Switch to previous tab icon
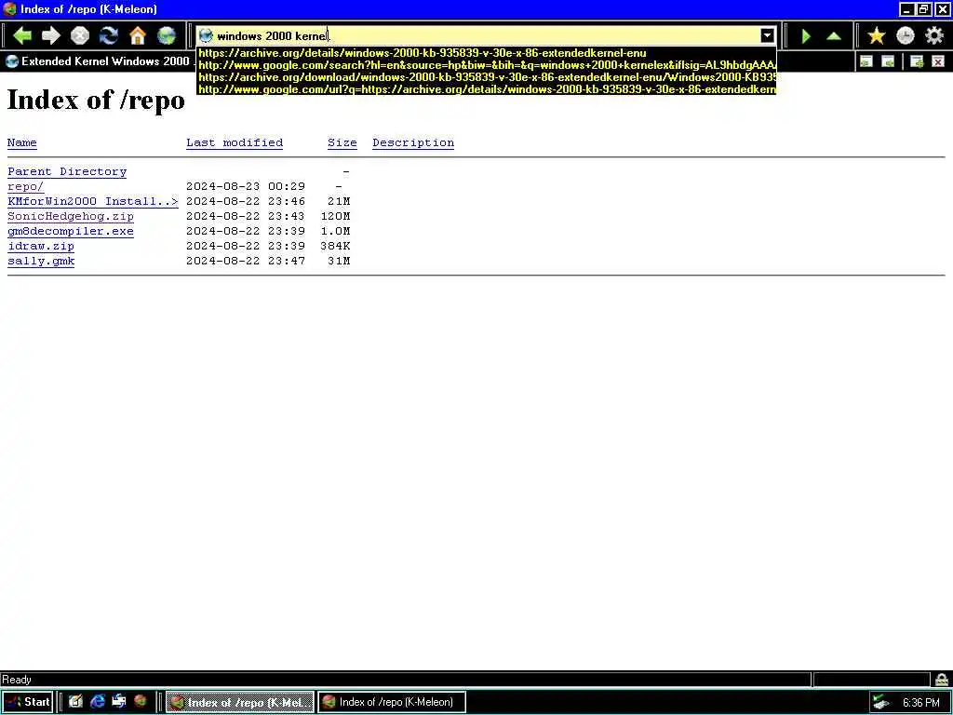This screenshot has height=715, width=953. 866,61
